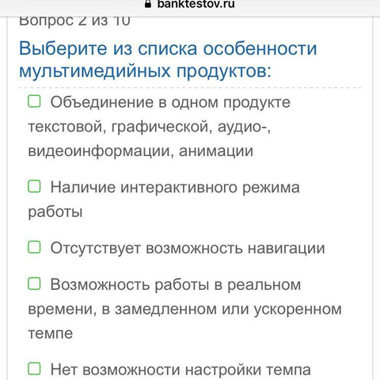Click the 'Наличие интерактивного режима' label text

pyautogui.click(x=175, y=188)
